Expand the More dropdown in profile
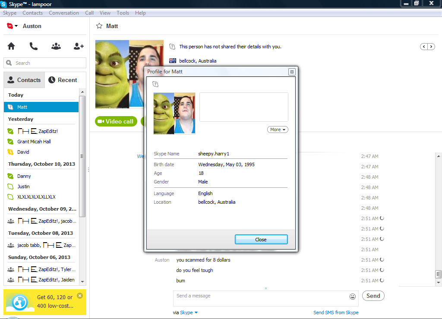The image size is (442, 319). (278, 129)
